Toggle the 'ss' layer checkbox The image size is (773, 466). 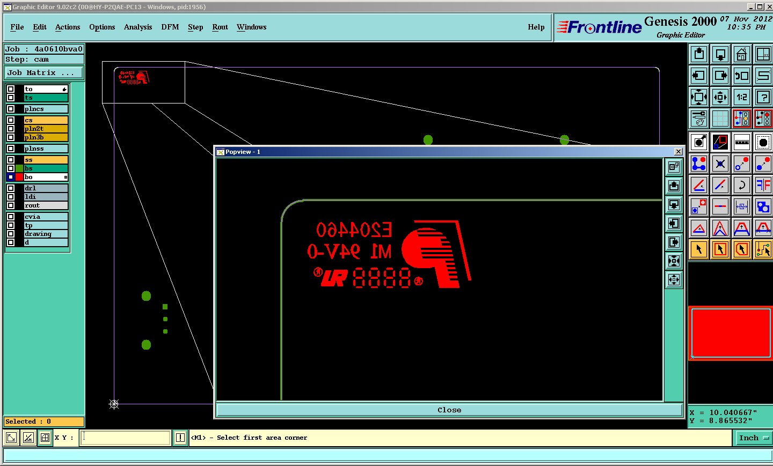pos(11,160)
